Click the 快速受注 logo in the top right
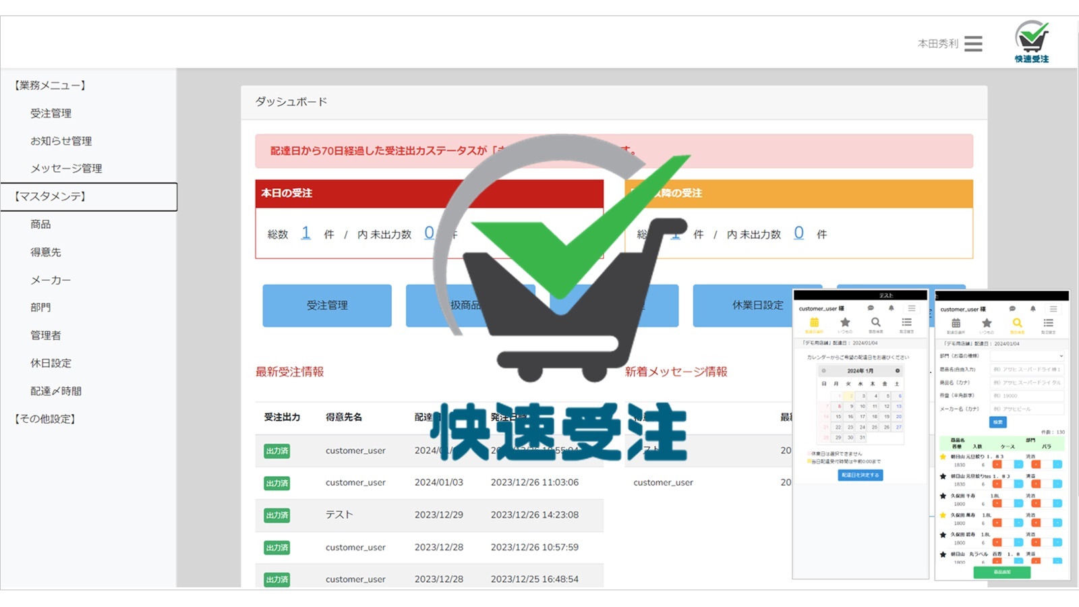 click(1031, 42)
